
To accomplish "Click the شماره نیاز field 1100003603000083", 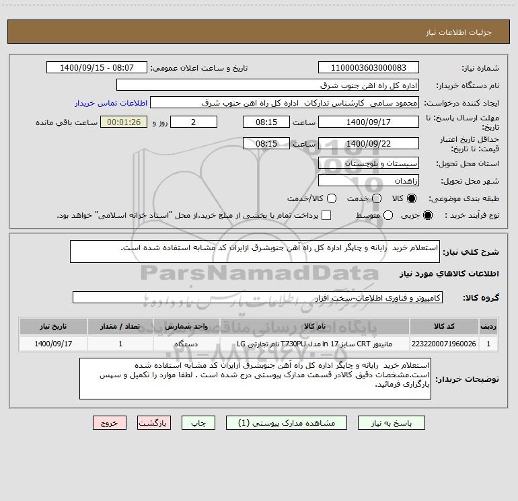I will tap(369, 68).
